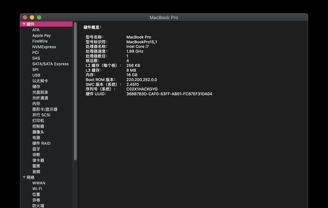The width and height of the screenshot is (328, 208).
Task: Open the Wi-Fi entry
Action: click(x=37, y=189)
